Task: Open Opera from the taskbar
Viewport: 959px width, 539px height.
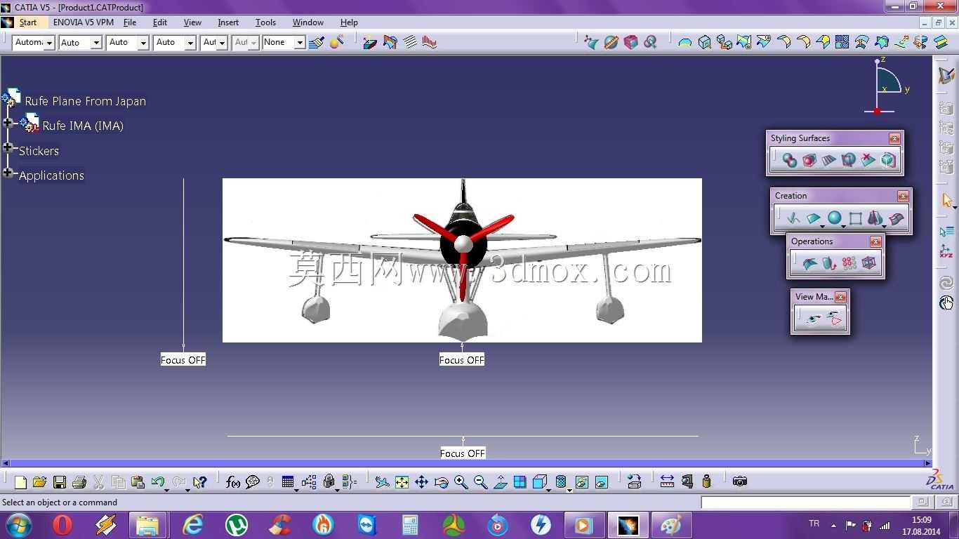Action: (62, 525)
